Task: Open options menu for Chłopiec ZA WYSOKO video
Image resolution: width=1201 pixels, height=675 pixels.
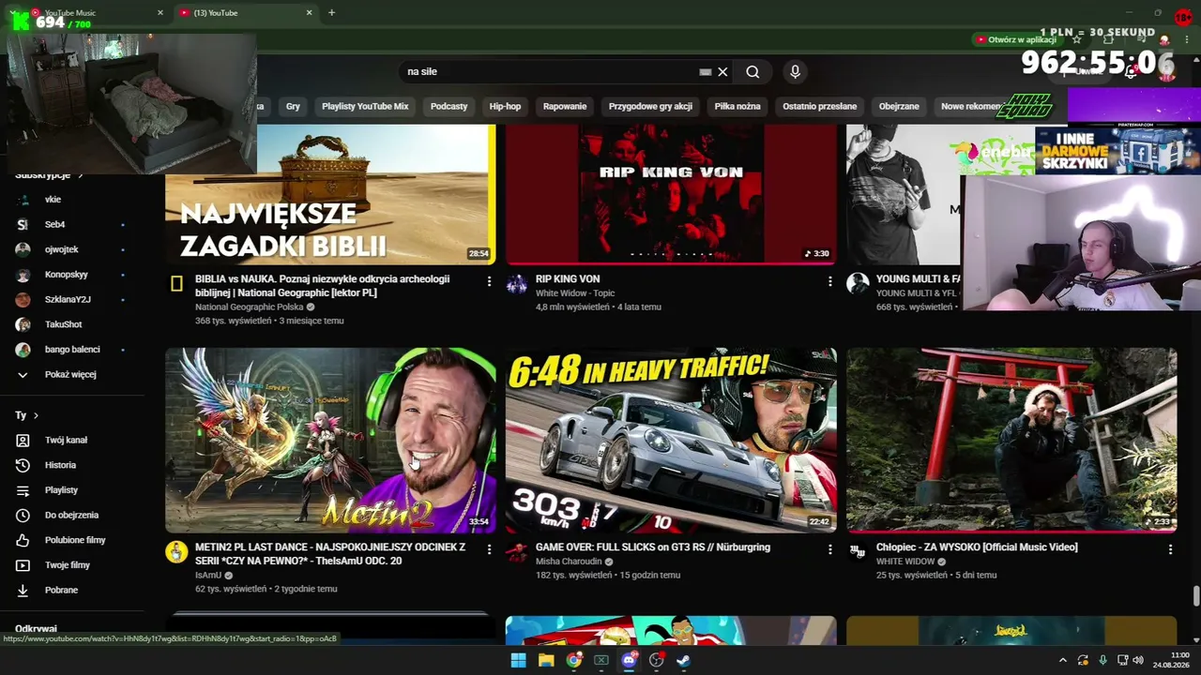Action: (1170, 548)
